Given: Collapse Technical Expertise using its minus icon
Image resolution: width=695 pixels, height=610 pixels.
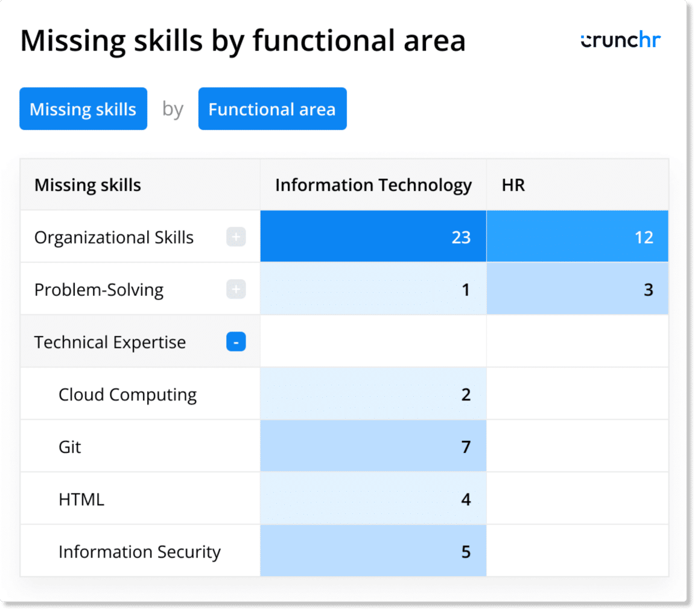Looking at the screenshot, I should pyautogui.click(x=236, y=341).
